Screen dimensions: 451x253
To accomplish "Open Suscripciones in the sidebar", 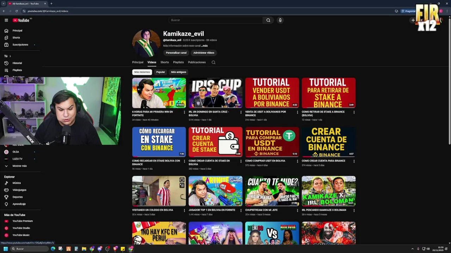I will 20,45.
